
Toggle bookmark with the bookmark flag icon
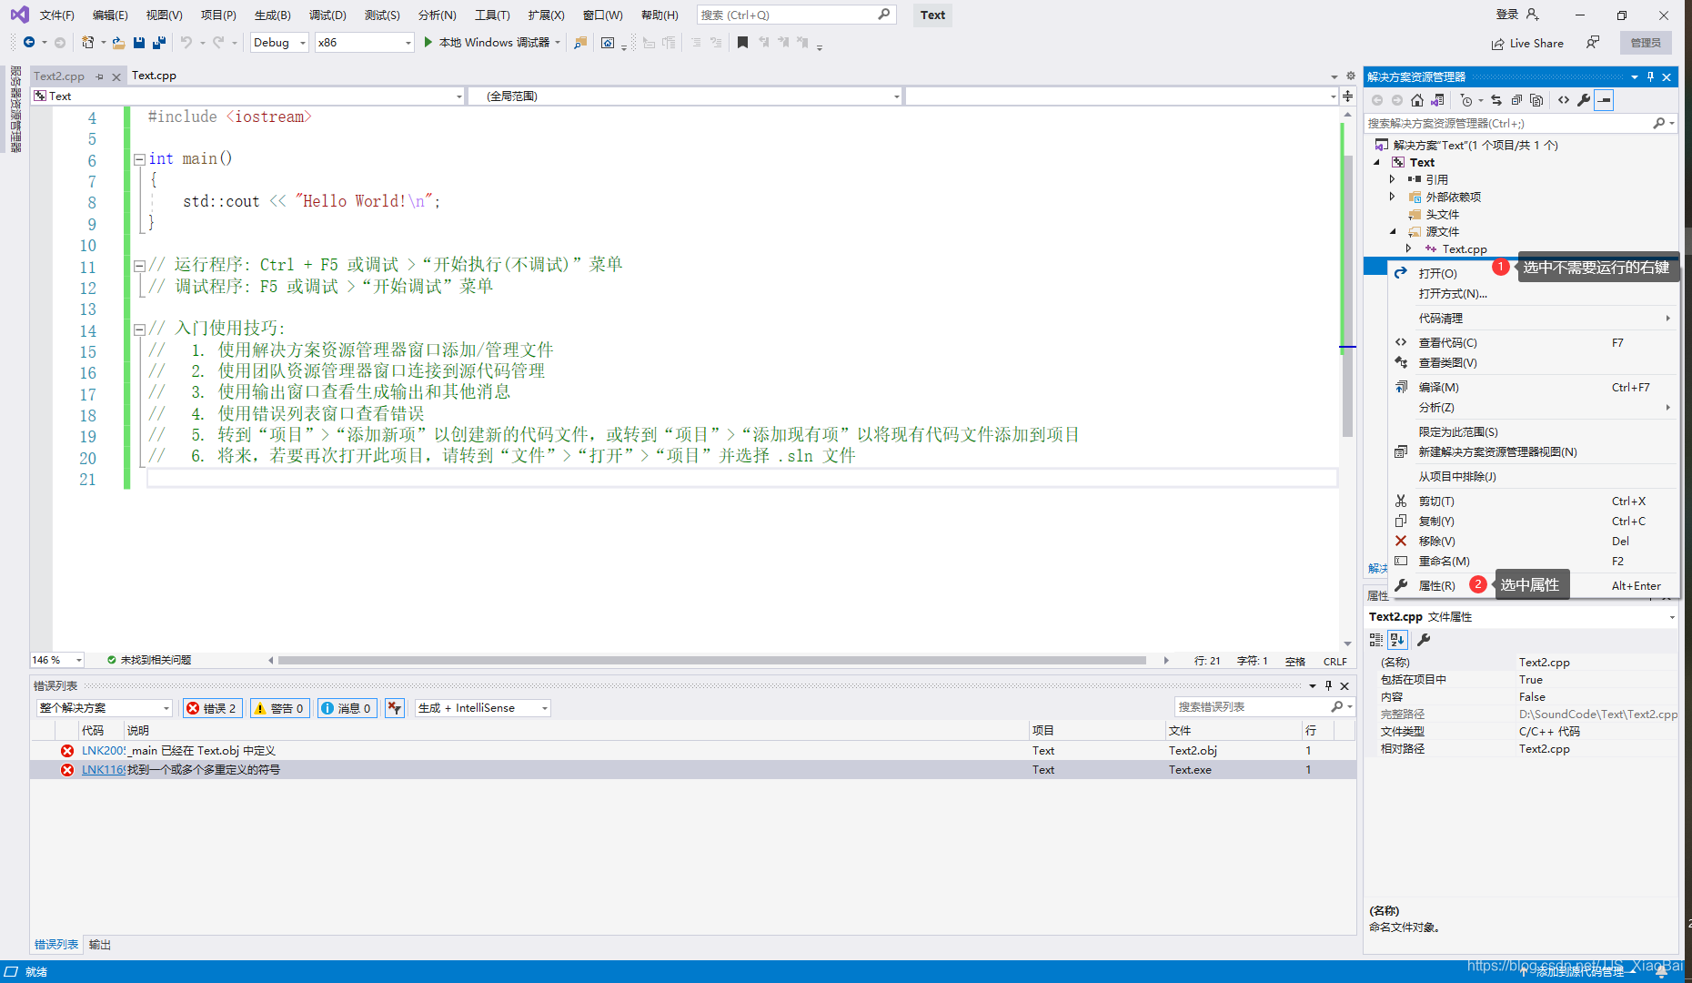tap(742, 43)
